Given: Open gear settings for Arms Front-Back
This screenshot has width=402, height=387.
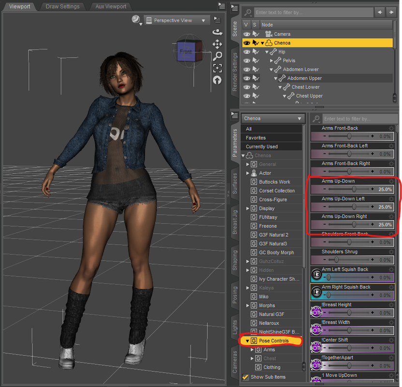Looking at the screenshot, I should pyautogui.click(x=391, y=128).
